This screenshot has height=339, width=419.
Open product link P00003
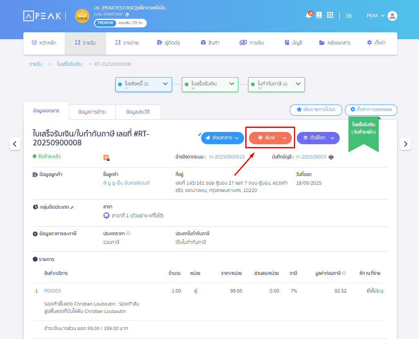52,291
